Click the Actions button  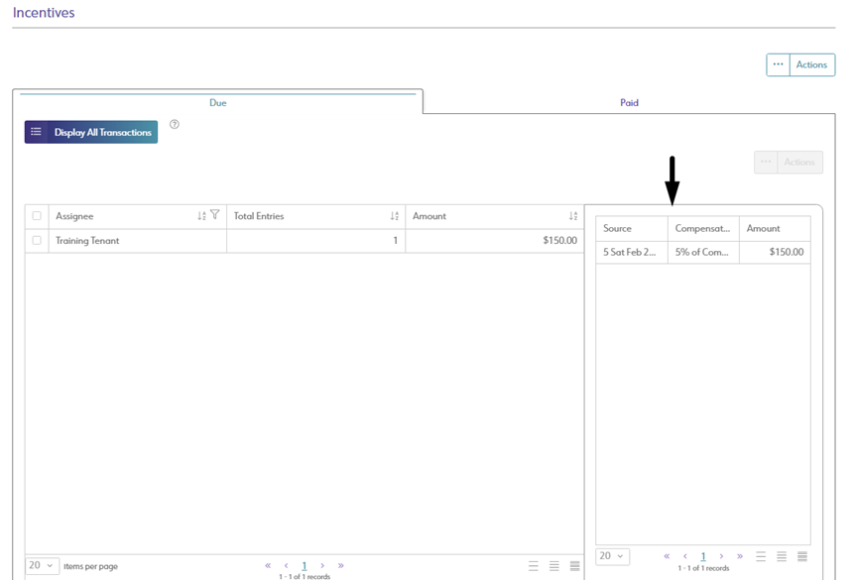[x=811, y=63]
